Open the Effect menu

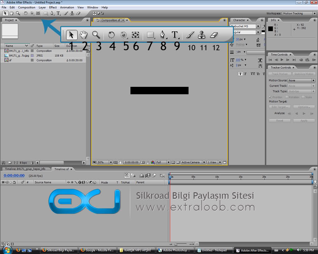(x=53, y=7)
